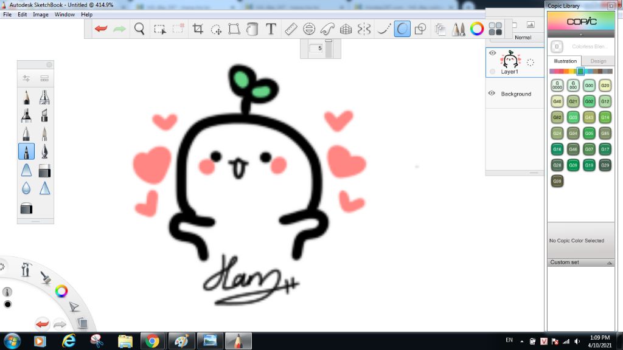The height and width of the screenshot is (350, 623).
Task: Switch to the Design tab
Action: [x=598, y=61]
